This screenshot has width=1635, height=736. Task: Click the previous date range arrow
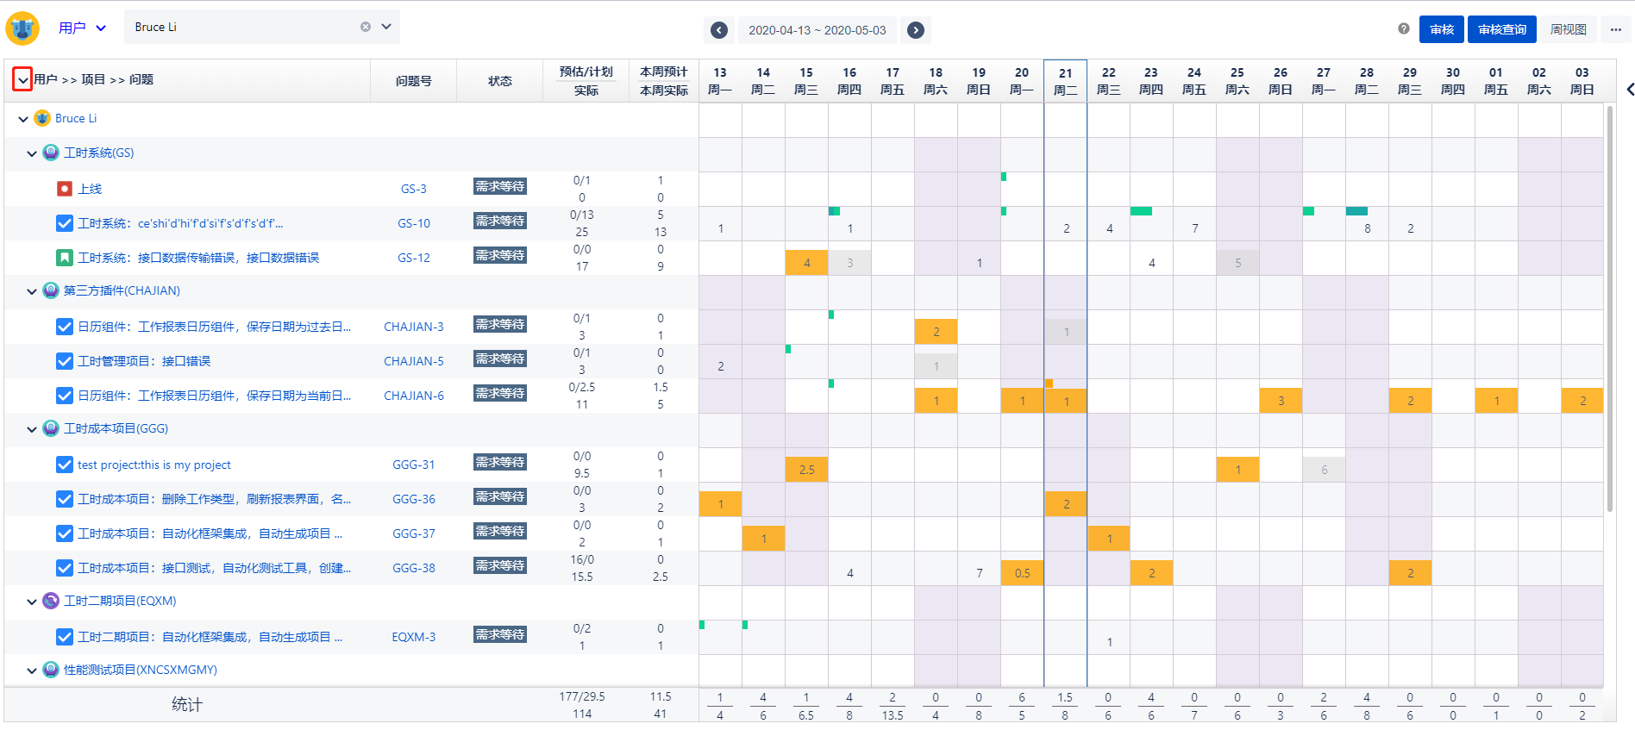[718, 30]
